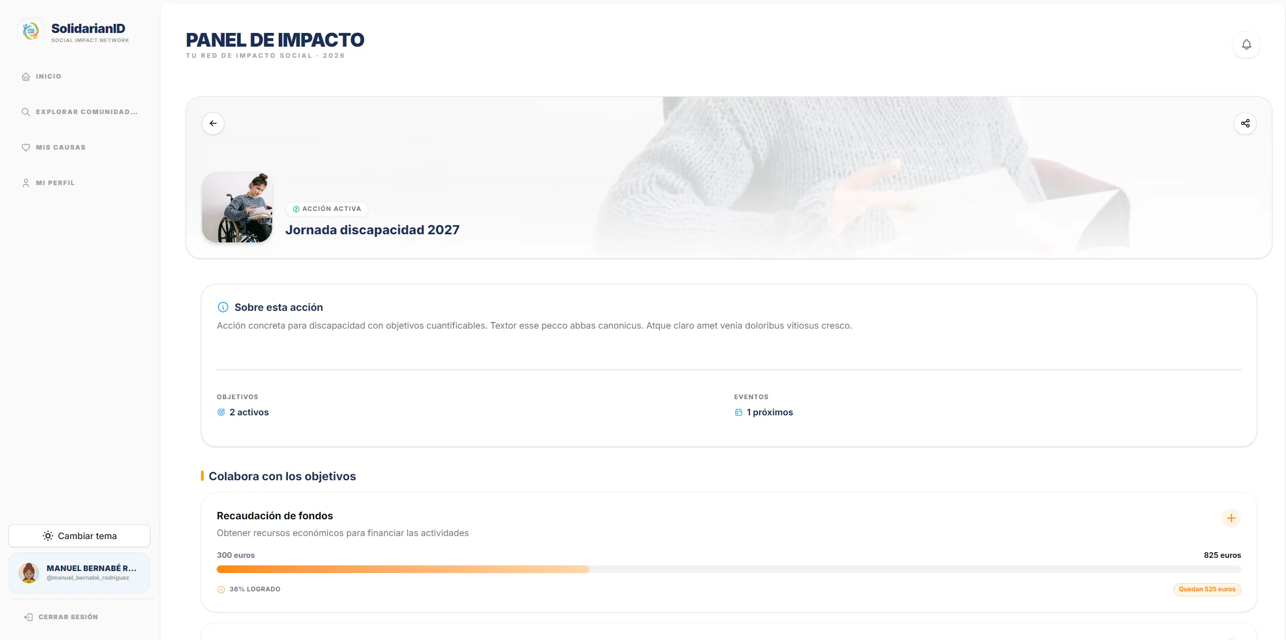The image size is (1286, 640).
Task: Open Manuel Bernabé user profile card
Action: 79,573
